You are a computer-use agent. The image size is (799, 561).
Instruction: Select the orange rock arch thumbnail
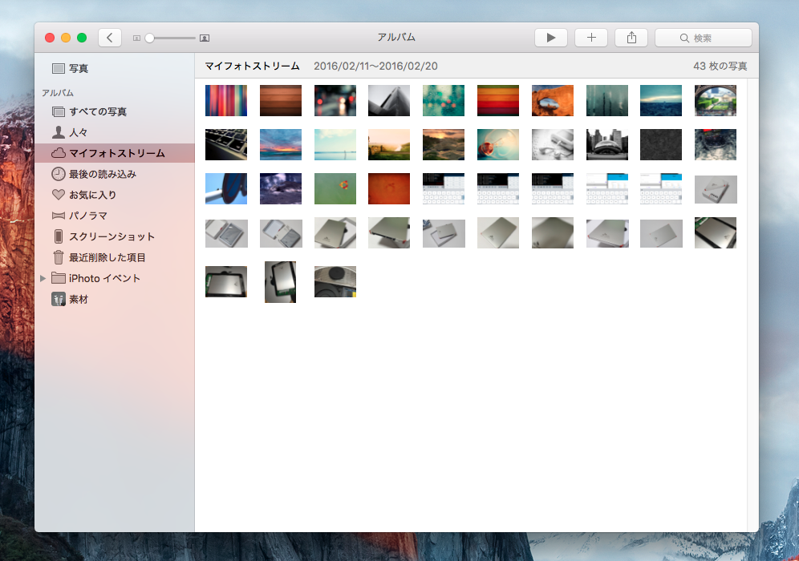pyautogui.click(x=553, y=101)
